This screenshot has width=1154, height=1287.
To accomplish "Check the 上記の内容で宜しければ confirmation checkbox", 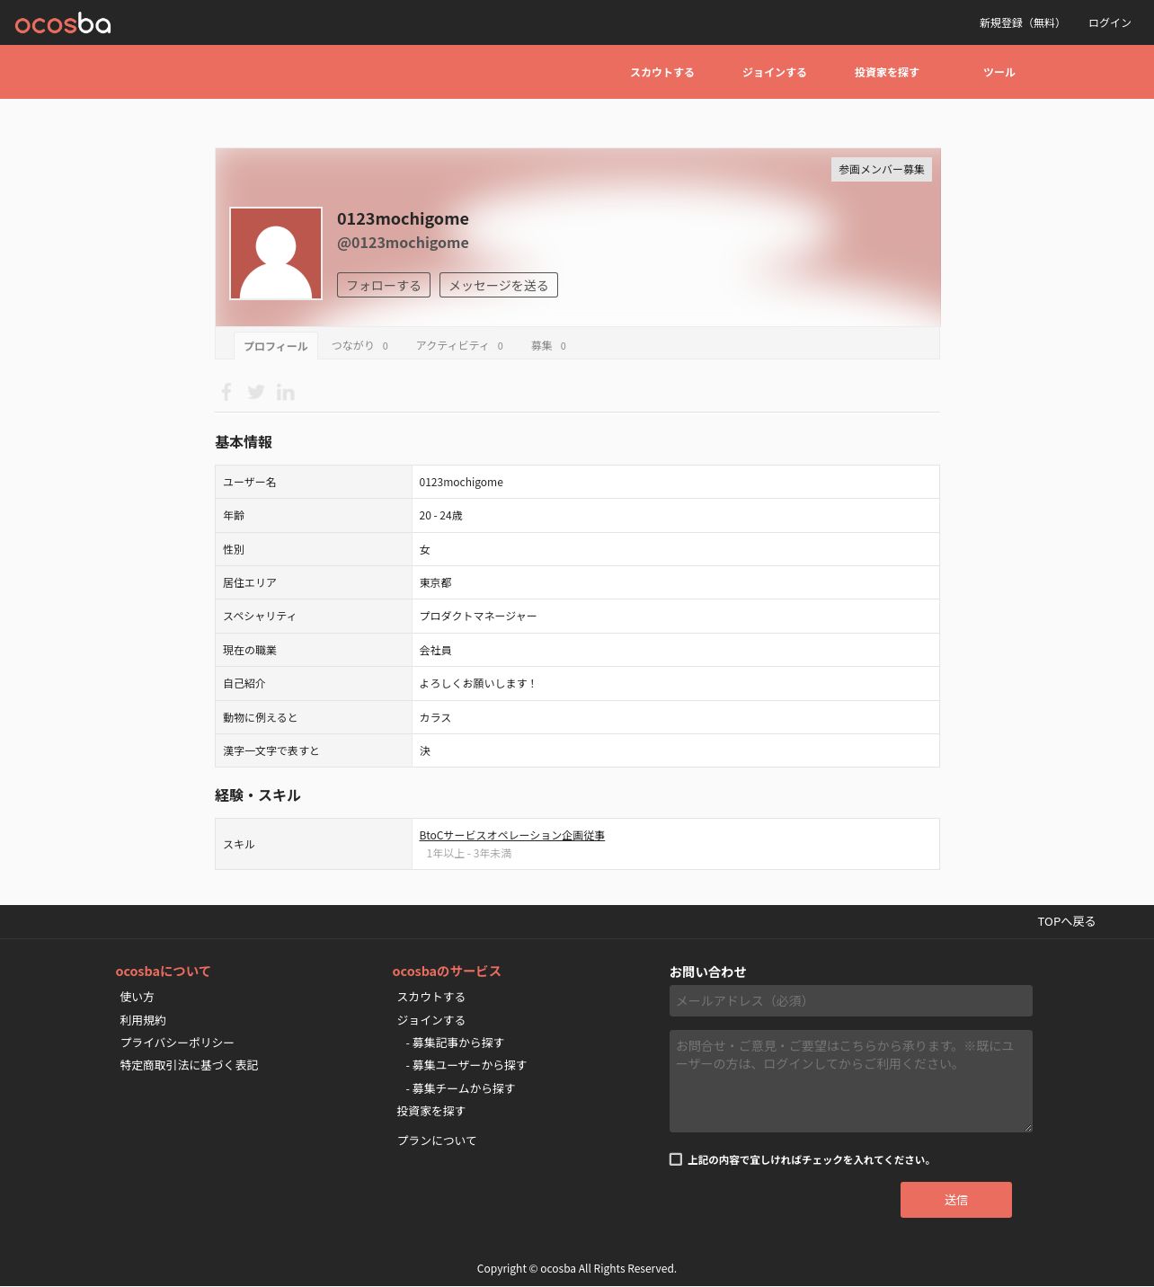I will (676, 1159).
